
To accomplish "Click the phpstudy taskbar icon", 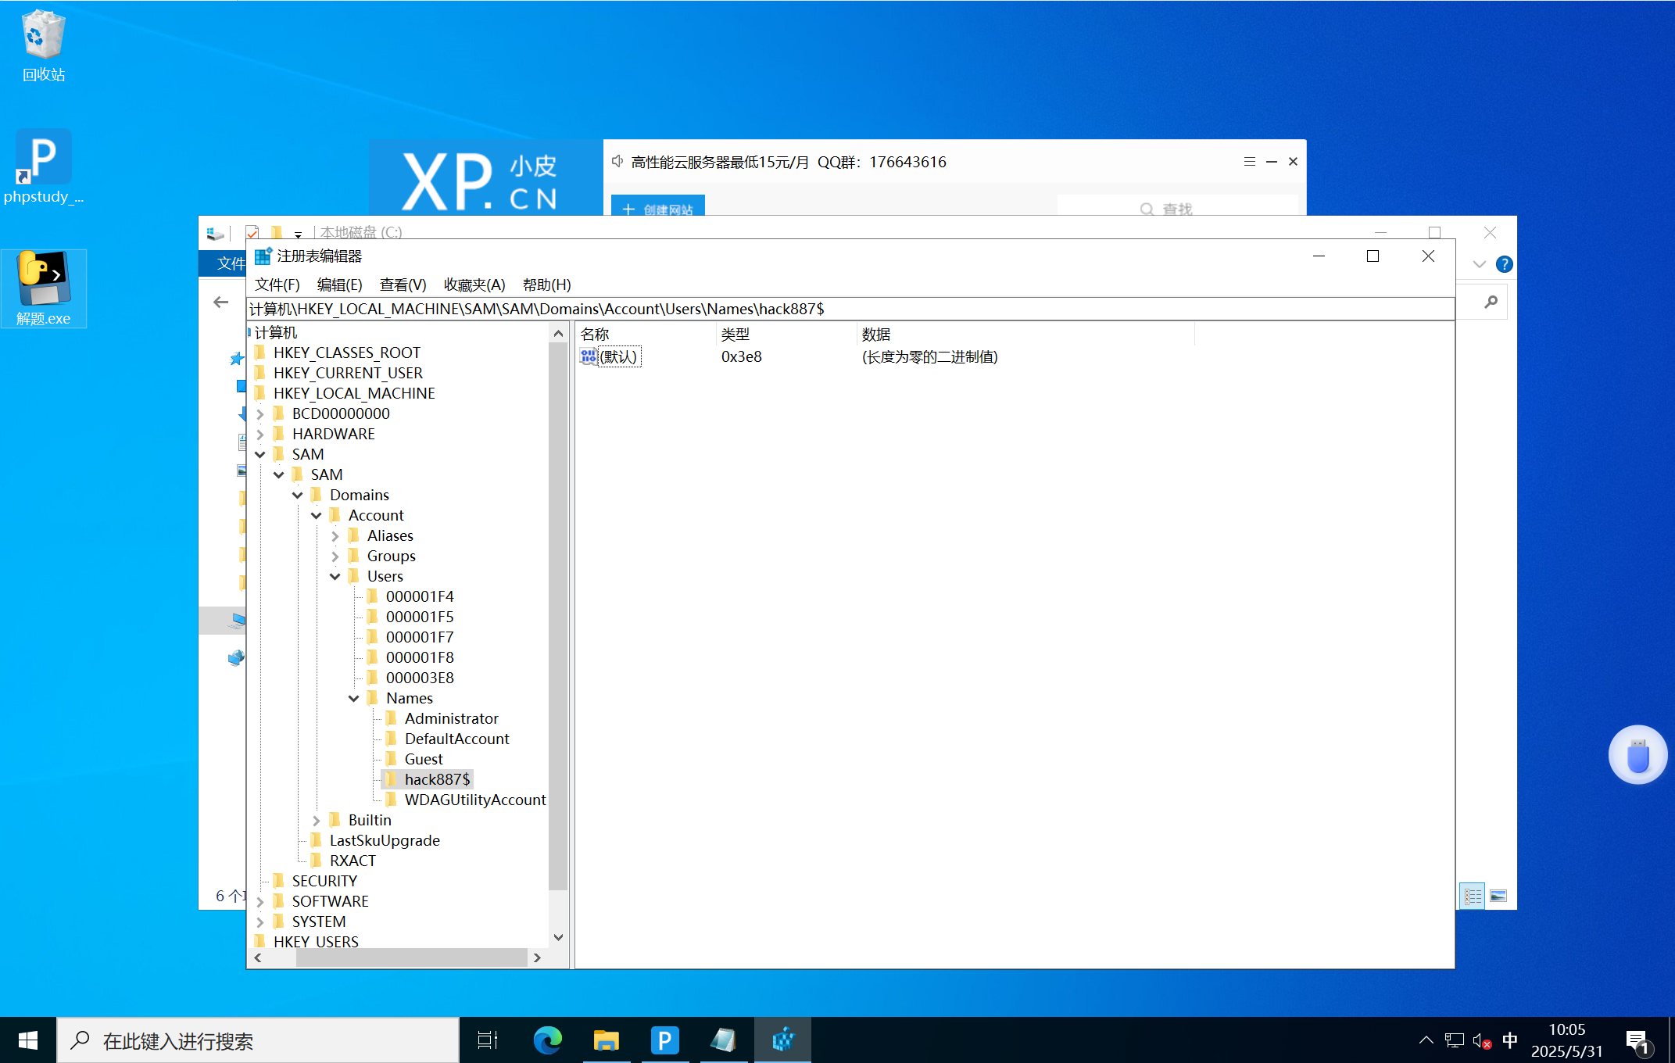I will 664,1040.
